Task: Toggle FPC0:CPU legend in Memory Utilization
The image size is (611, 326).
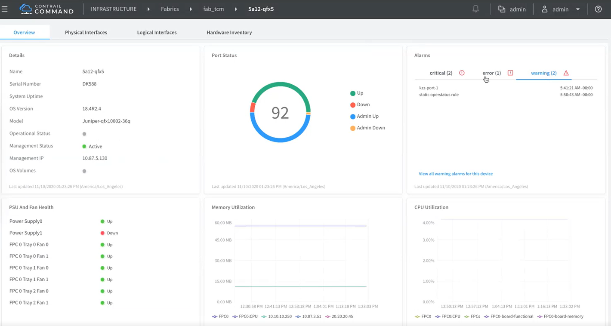Action: point(245,317)
